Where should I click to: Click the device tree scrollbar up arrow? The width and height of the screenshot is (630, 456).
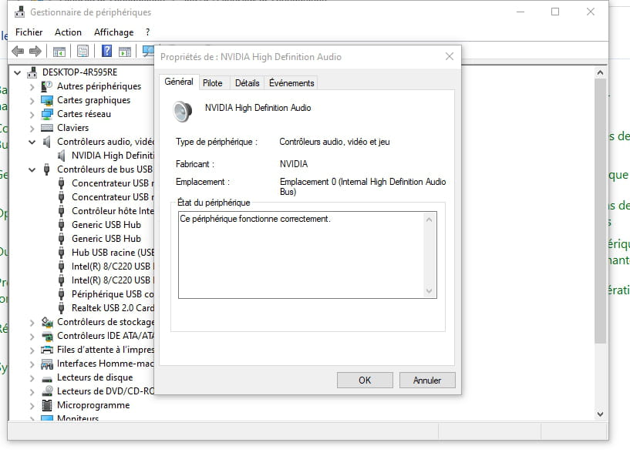(x=600, y=72)
